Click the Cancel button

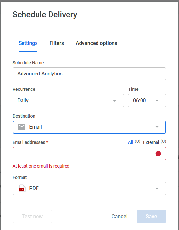(119, 216)
